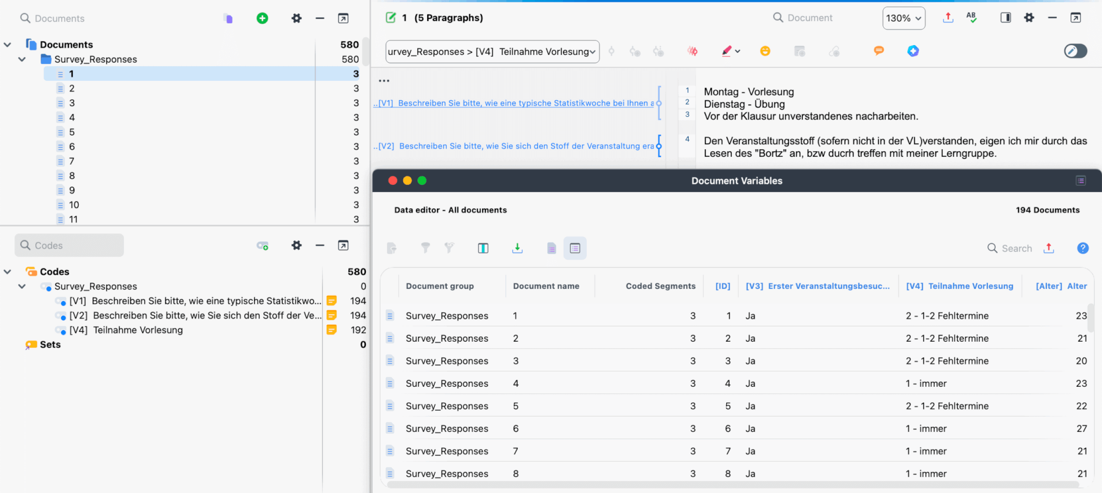Select V1 Beschreiben Sie bitte code row

(196, 301)
